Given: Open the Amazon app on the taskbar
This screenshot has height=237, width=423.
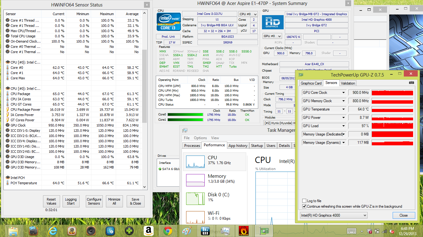Looking at the screenshot, I should (x=149, y=231).
